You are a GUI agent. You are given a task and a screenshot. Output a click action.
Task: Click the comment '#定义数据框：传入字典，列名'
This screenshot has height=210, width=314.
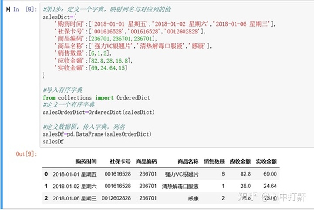pyautogui.click(x=84, y=127)
